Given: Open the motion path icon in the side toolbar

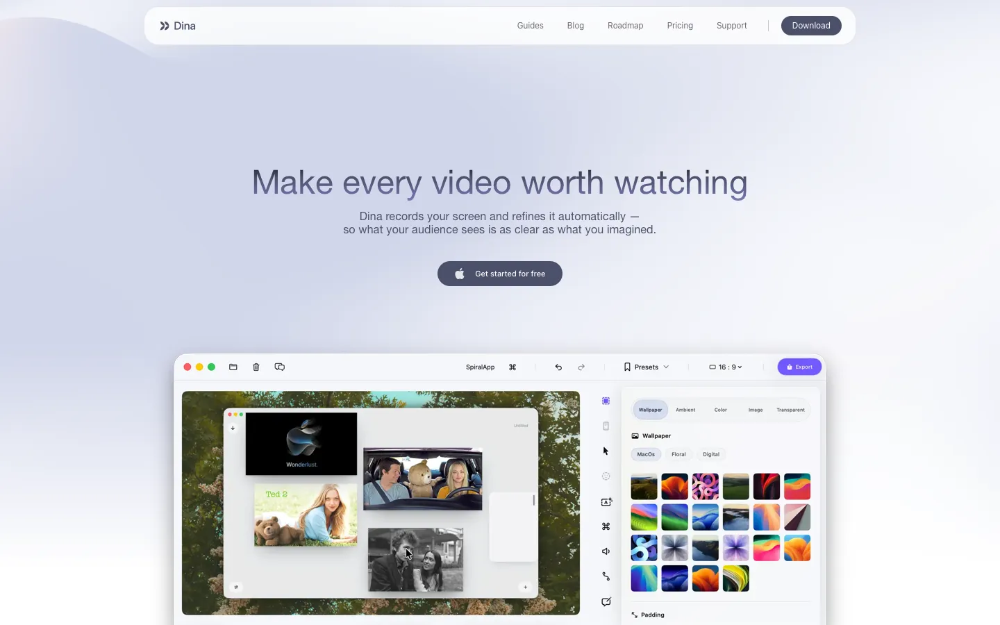Looking at the screenshot, I should 606,576.
